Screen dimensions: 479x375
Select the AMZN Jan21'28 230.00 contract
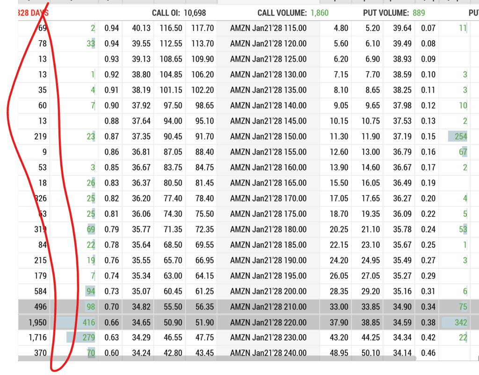coord(268,338)
